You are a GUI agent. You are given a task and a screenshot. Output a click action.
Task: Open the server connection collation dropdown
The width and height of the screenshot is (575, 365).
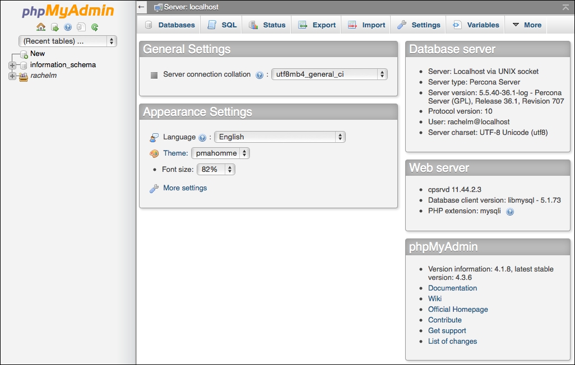point(330,74)
